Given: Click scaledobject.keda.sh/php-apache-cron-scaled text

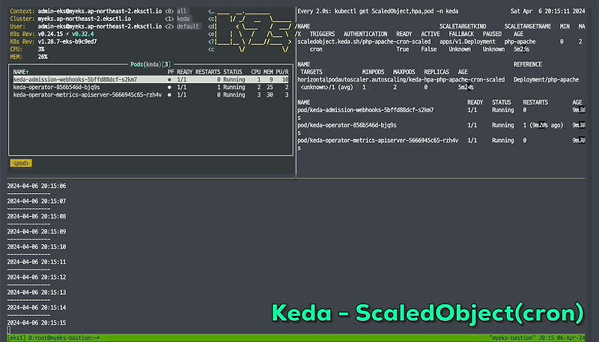Looking at the screenshot, I should (x=364, y=42).
